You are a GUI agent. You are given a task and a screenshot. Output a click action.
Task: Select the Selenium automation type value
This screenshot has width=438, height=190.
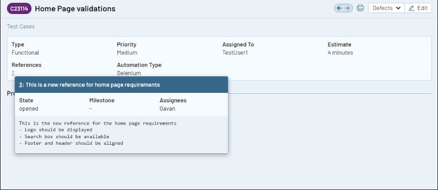[x=129, y=73]
